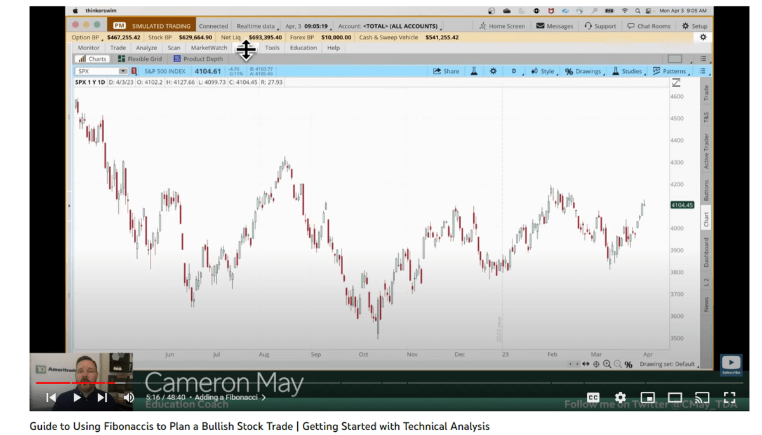Viewport: 762px width, 435px height.
Task: Change the D timeframe aggregation
Action: coord(514,71)
